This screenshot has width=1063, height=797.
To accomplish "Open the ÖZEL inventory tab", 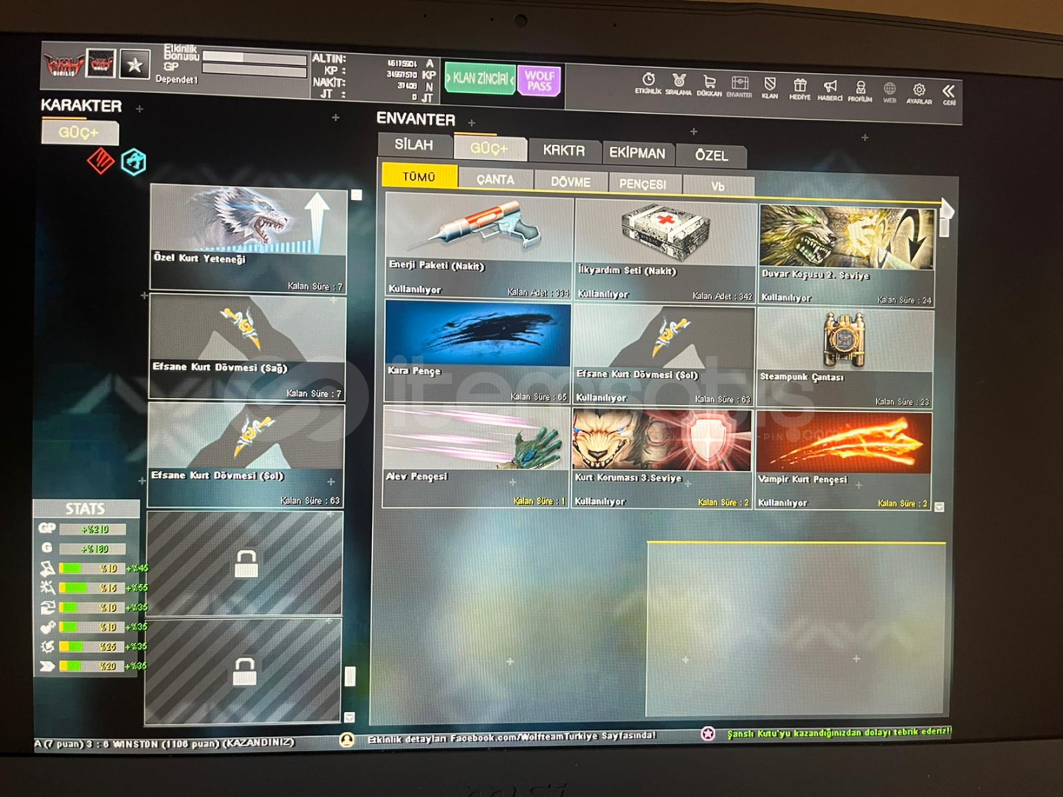I will coord(711,156).
